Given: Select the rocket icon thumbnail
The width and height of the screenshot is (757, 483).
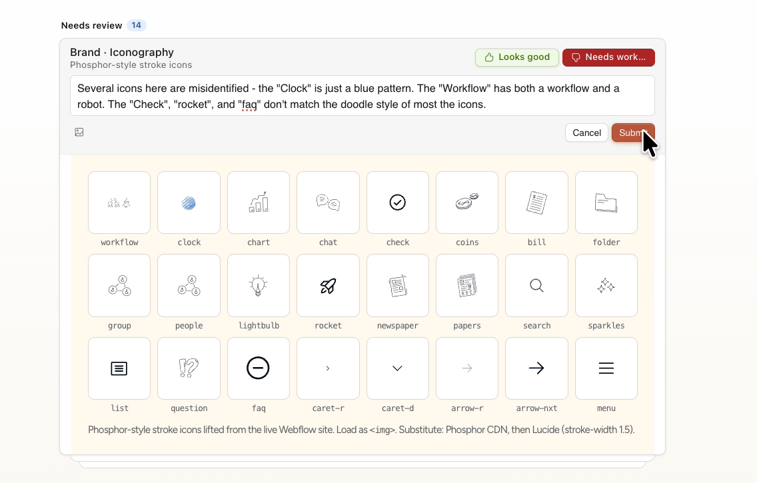Looking at the screenshot, I should click(328, 285).
